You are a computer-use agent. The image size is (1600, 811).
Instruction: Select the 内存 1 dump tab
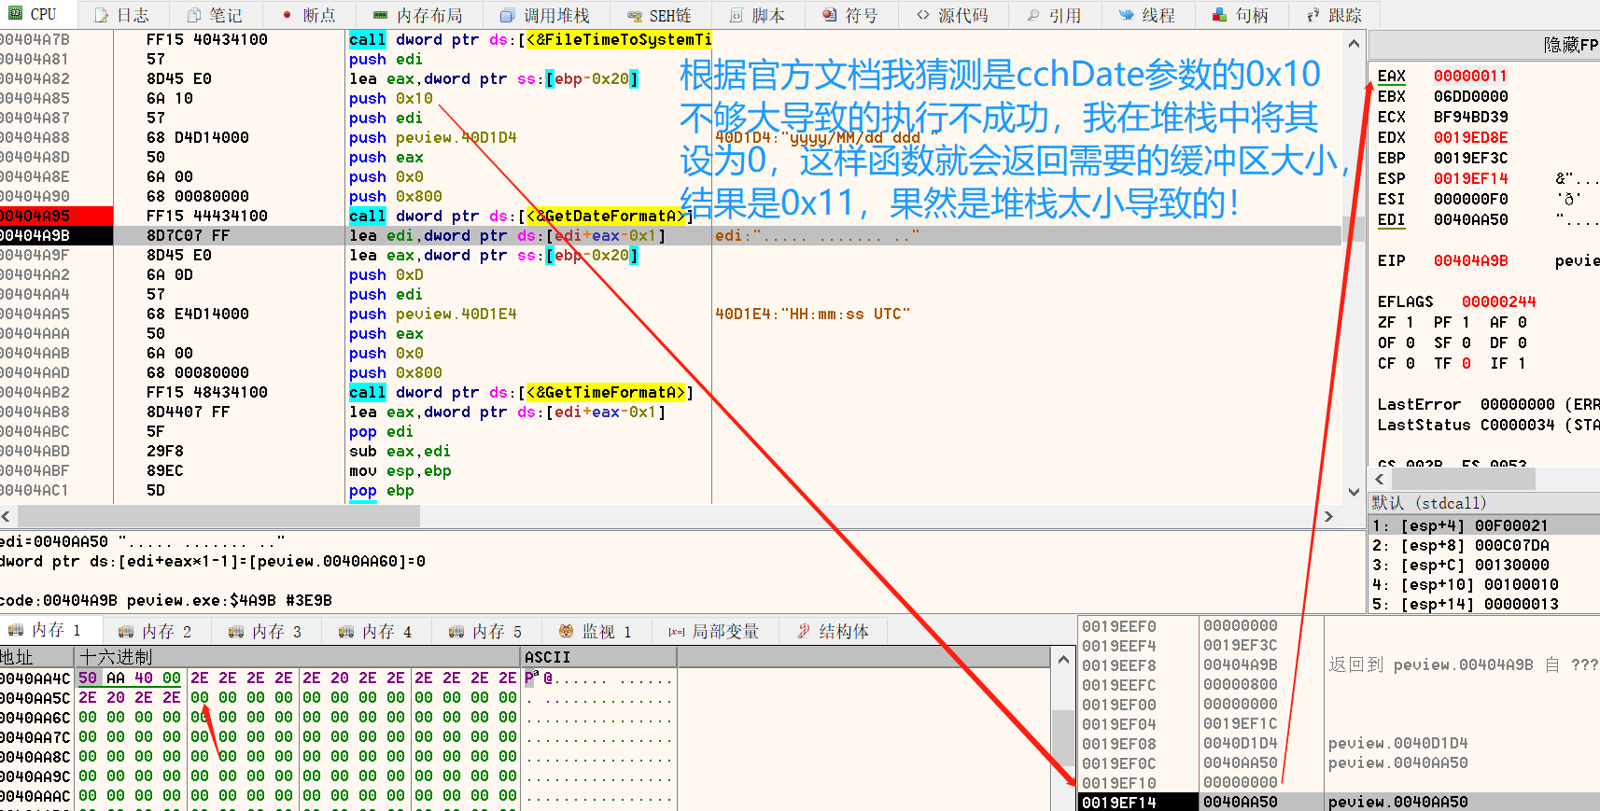pyautogui.click(x=46, y=631)
